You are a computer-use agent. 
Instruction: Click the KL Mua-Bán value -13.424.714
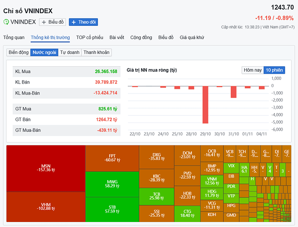point(105,93)
